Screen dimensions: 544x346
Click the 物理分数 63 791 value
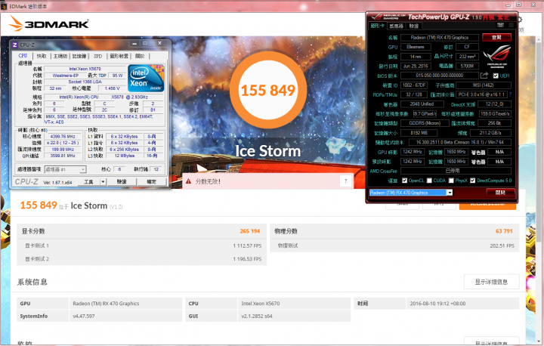click(x=504, y=231)
